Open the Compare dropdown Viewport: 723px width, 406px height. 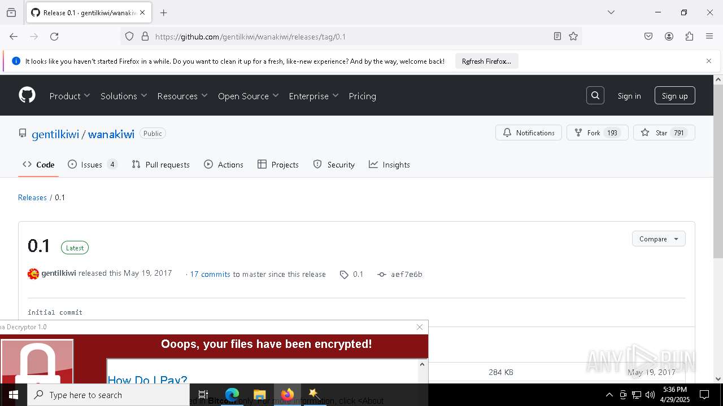click(659, 239)
